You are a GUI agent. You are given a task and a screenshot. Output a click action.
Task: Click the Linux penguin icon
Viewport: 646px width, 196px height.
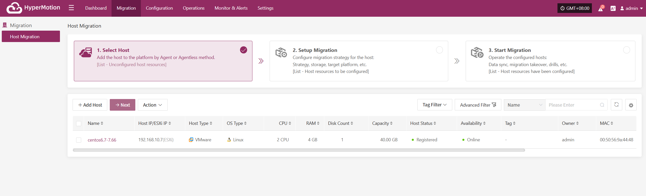229,140
